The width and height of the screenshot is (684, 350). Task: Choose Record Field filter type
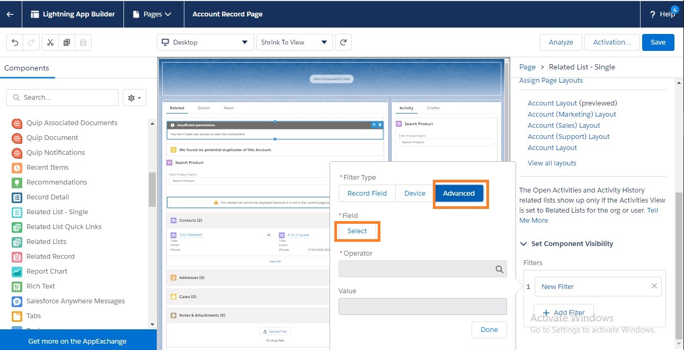tap(367, 193)
